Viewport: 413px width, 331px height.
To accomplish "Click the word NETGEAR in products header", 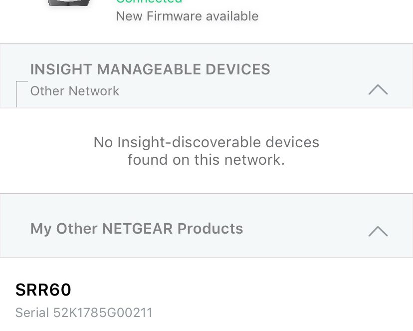I will click(x=137, y=228).
